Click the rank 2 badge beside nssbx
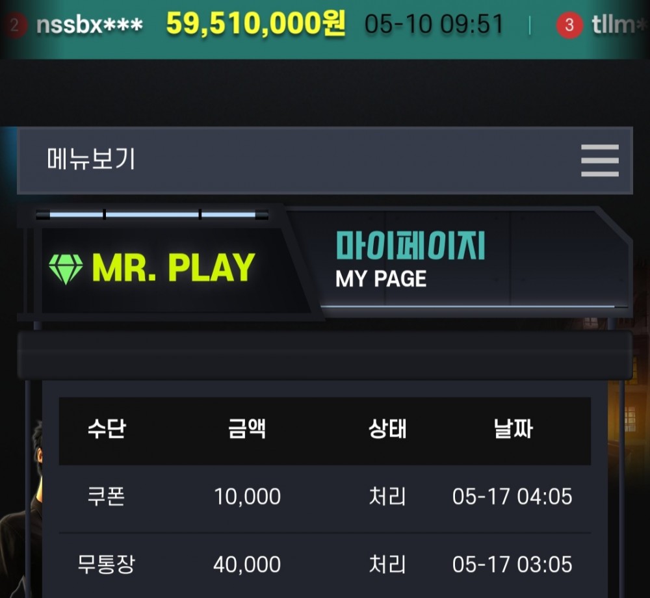The image size is (650, 598). point(14,25)
